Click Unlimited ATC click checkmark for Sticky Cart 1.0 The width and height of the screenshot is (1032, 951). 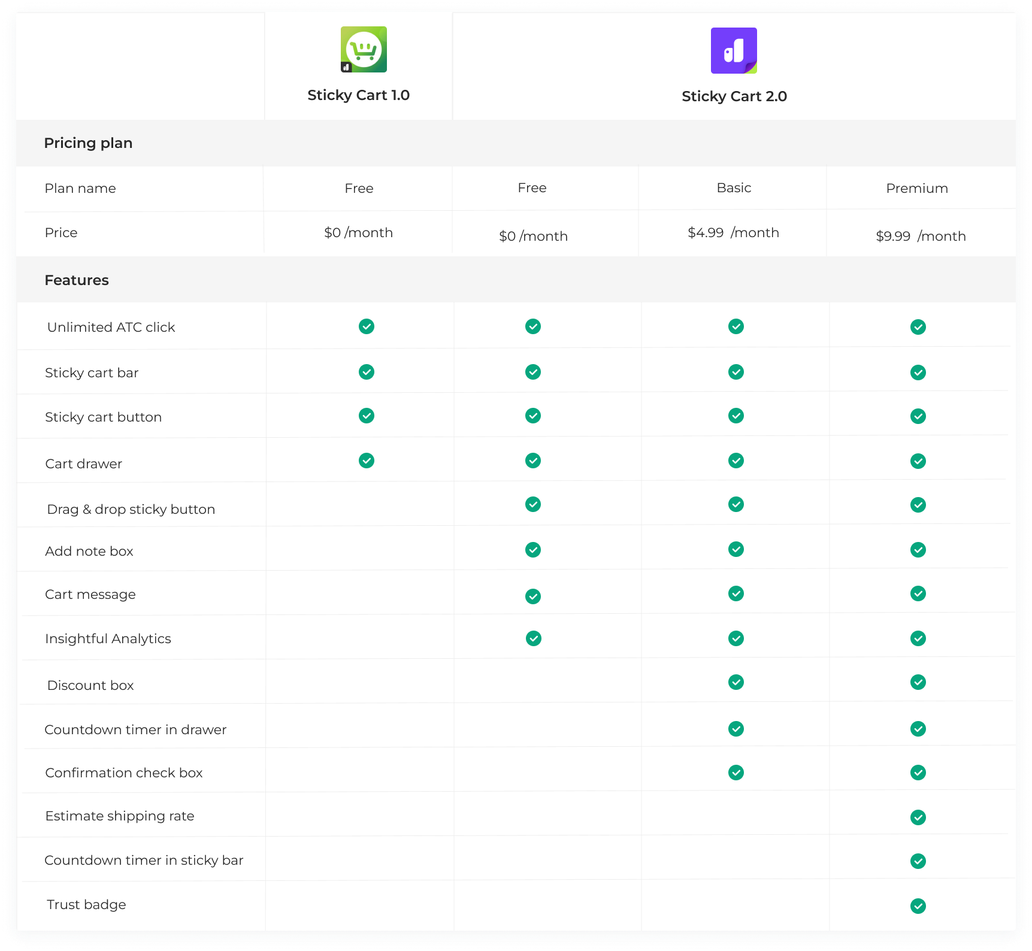pyautogui.click(x=367, y=326)
